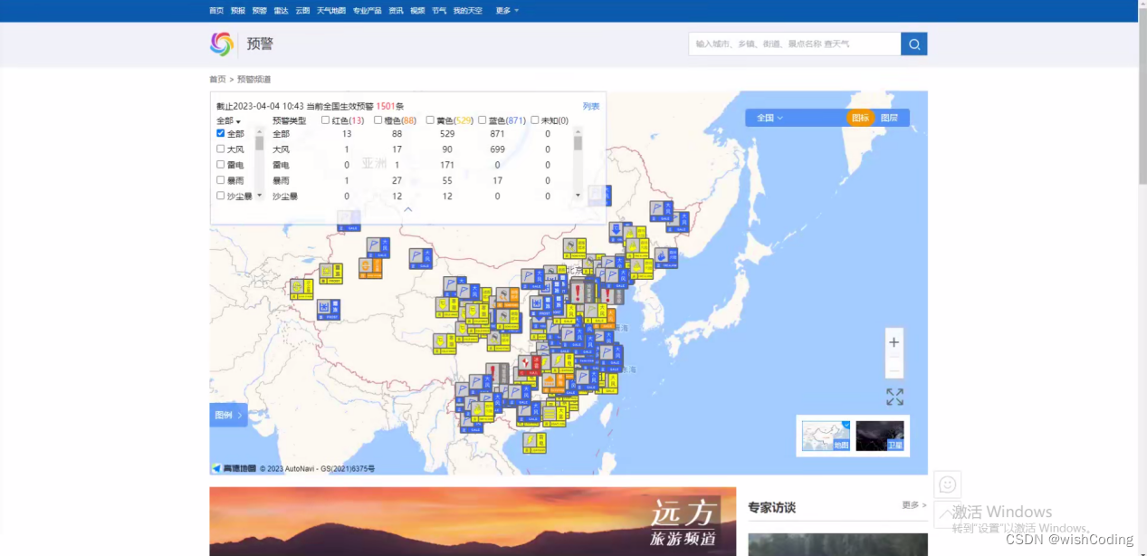Image resolution: width=1147 pixels, height=556 pixels.
Task: Open 雷达 in top navigation
Action: (282, 11)
